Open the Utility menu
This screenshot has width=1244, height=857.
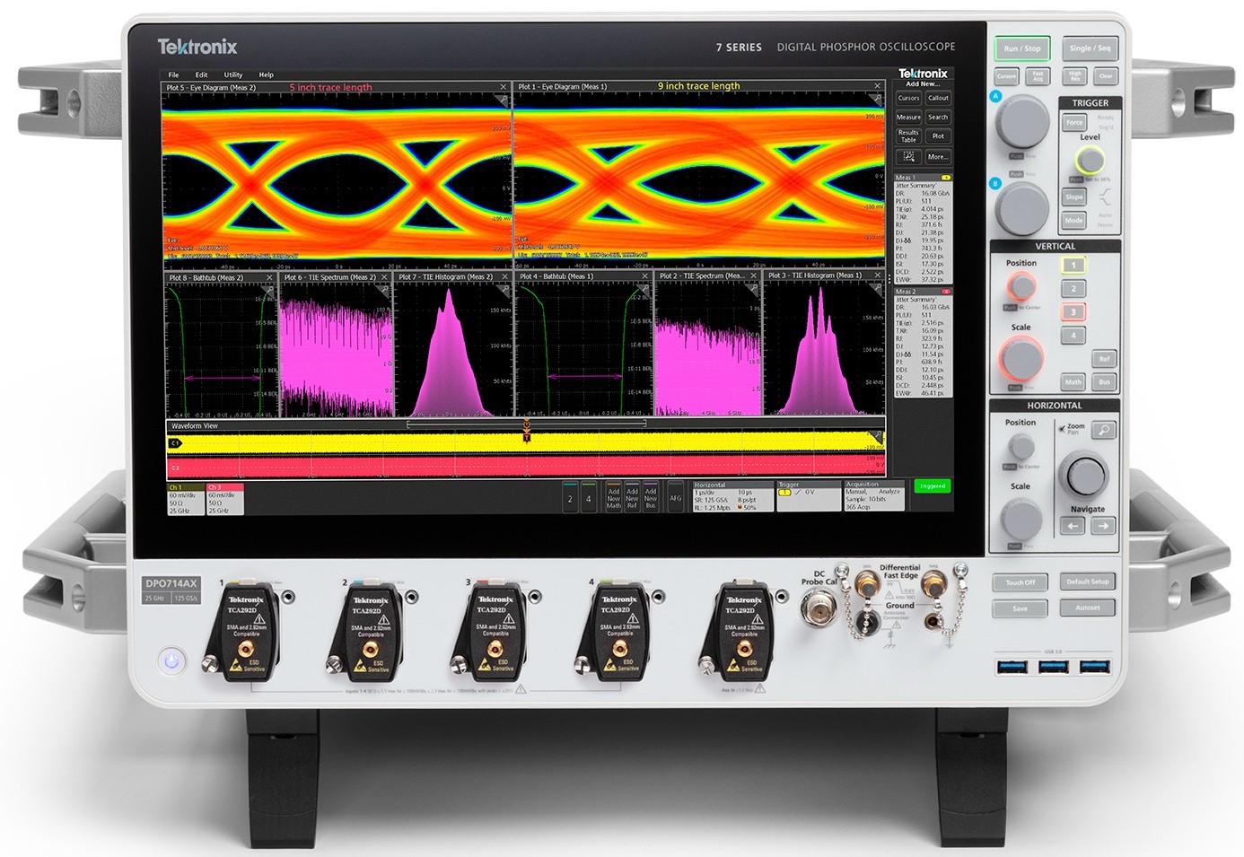point(233,74)
